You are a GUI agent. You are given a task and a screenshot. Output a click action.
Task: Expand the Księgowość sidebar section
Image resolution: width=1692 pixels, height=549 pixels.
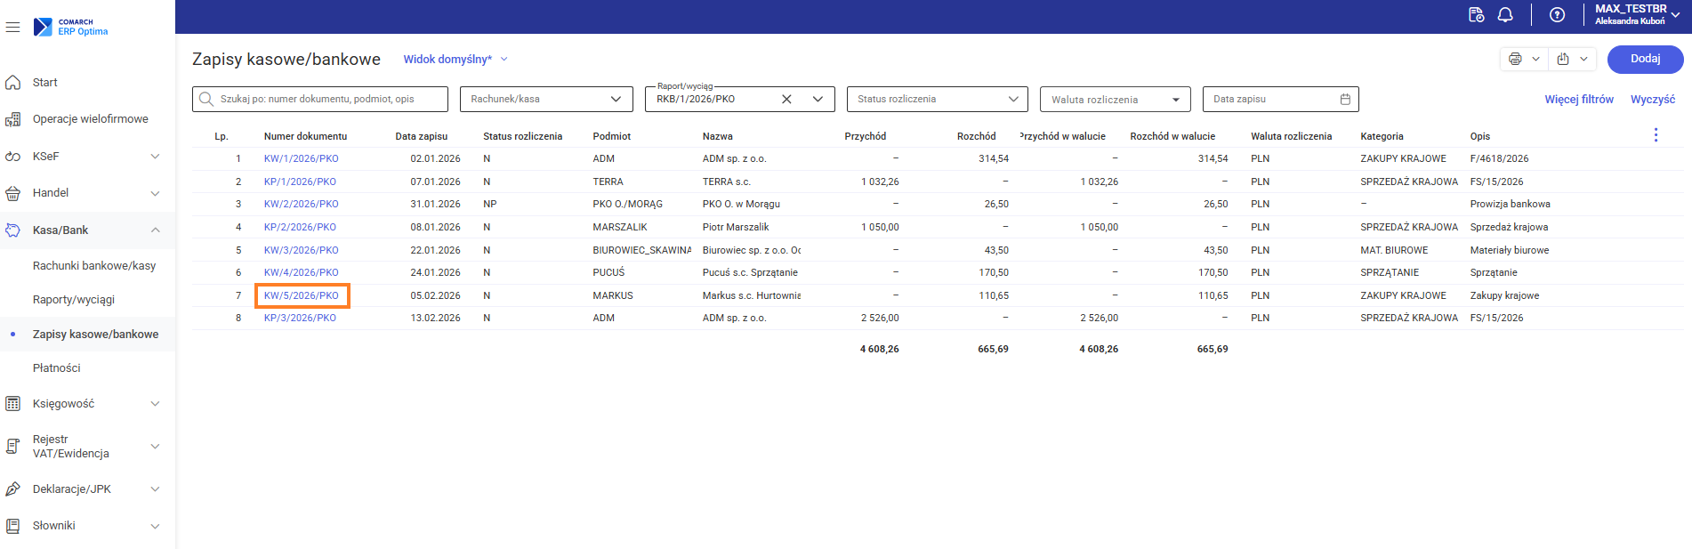click(155, 404)
